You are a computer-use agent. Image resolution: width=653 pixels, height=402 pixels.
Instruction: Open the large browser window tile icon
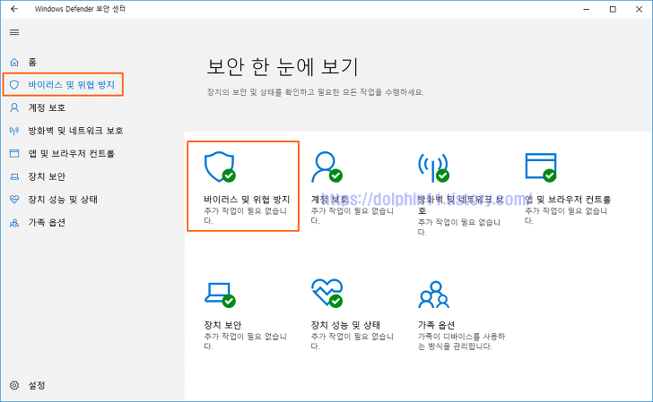click(x=541, y=167)
